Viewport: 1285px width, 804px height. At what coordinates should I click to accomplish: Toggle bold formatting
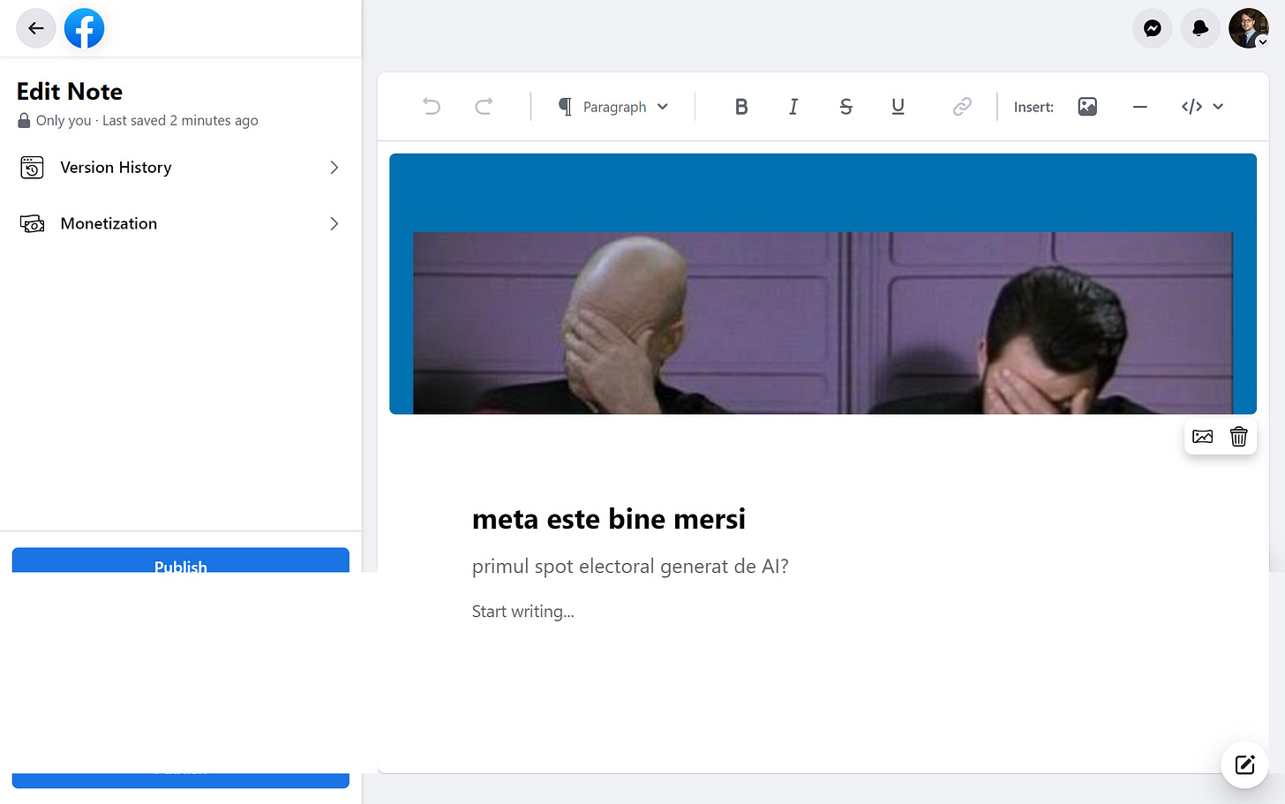tap(741, 107)
